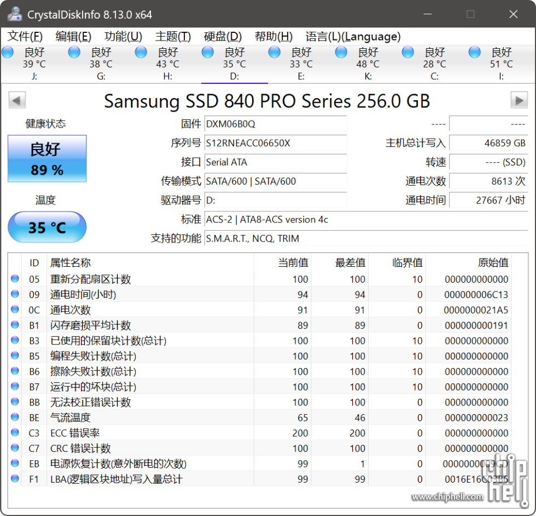Open the 帮助(H) menu

273,36
